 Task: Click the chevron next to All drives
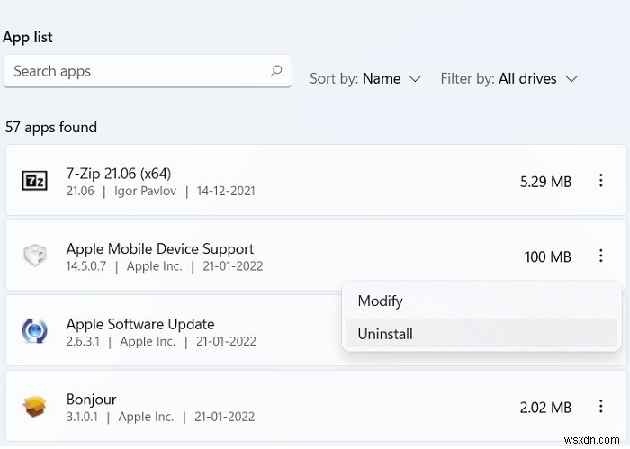[571, 79]
